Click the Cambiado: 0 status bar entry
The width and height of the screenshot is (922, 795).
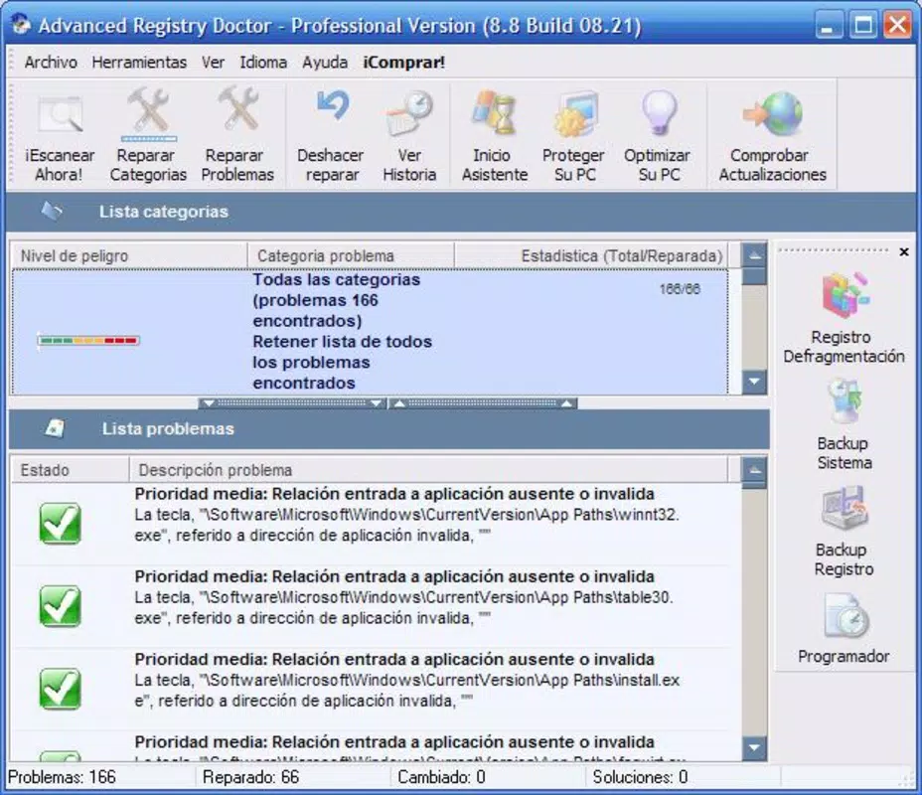pos(441,777)
